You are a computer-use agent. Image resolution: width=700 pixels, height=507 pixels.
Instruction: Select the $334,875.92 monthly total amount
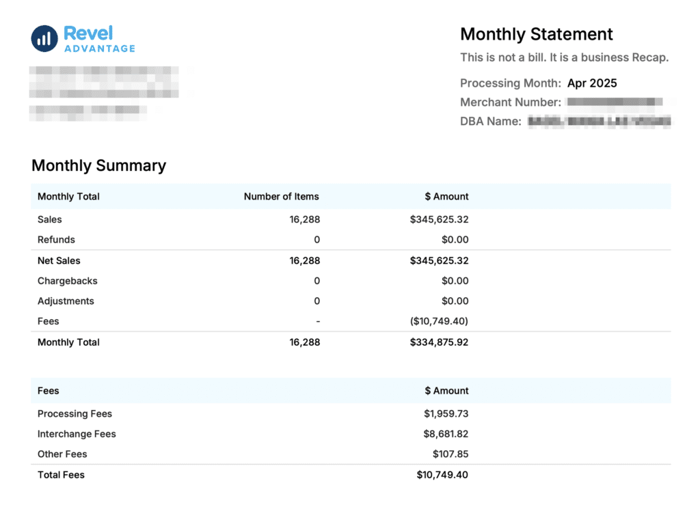click(x=439, y=342)
